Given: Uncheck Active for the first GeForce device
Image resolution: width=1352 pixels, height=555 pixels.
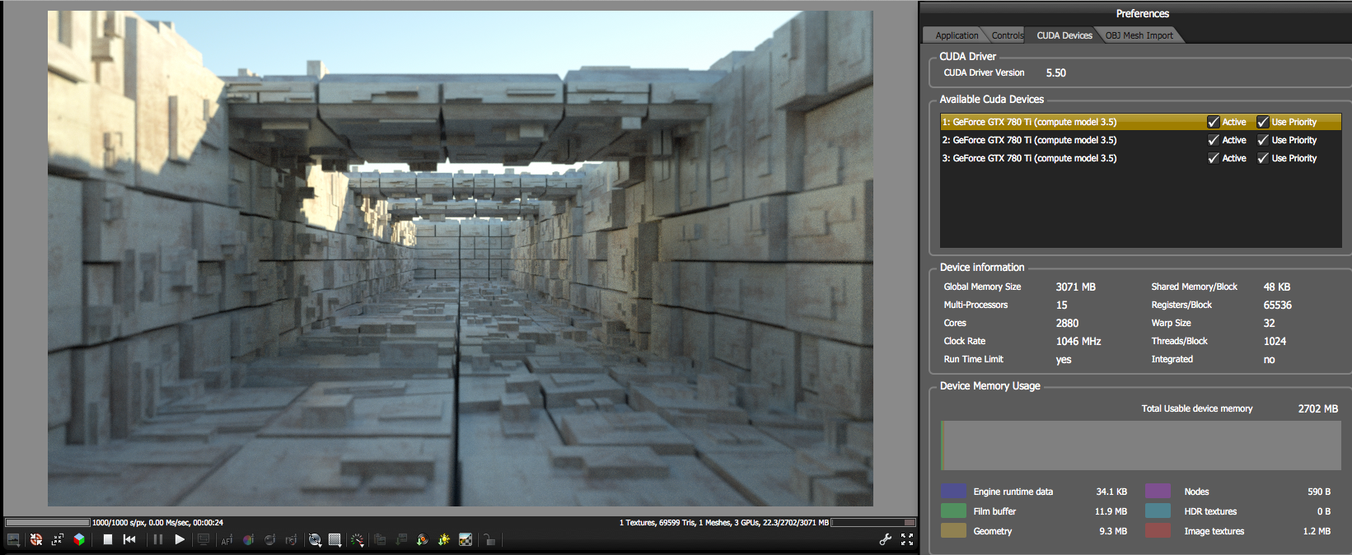Looking at the screenshot, I should coord(1214,122).
